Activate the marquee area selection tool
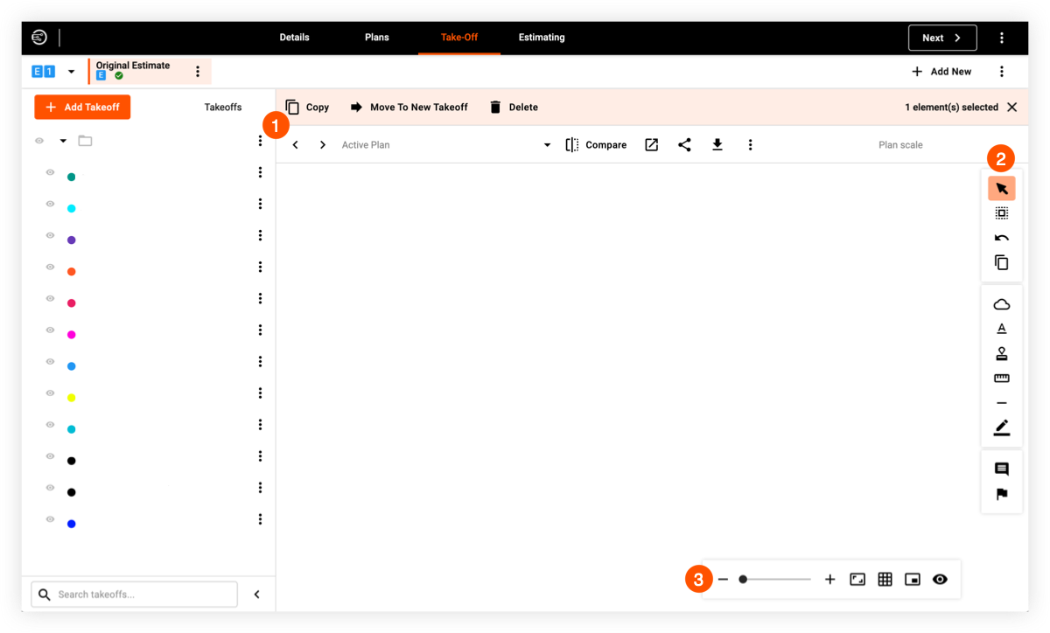 (1001, 212)
